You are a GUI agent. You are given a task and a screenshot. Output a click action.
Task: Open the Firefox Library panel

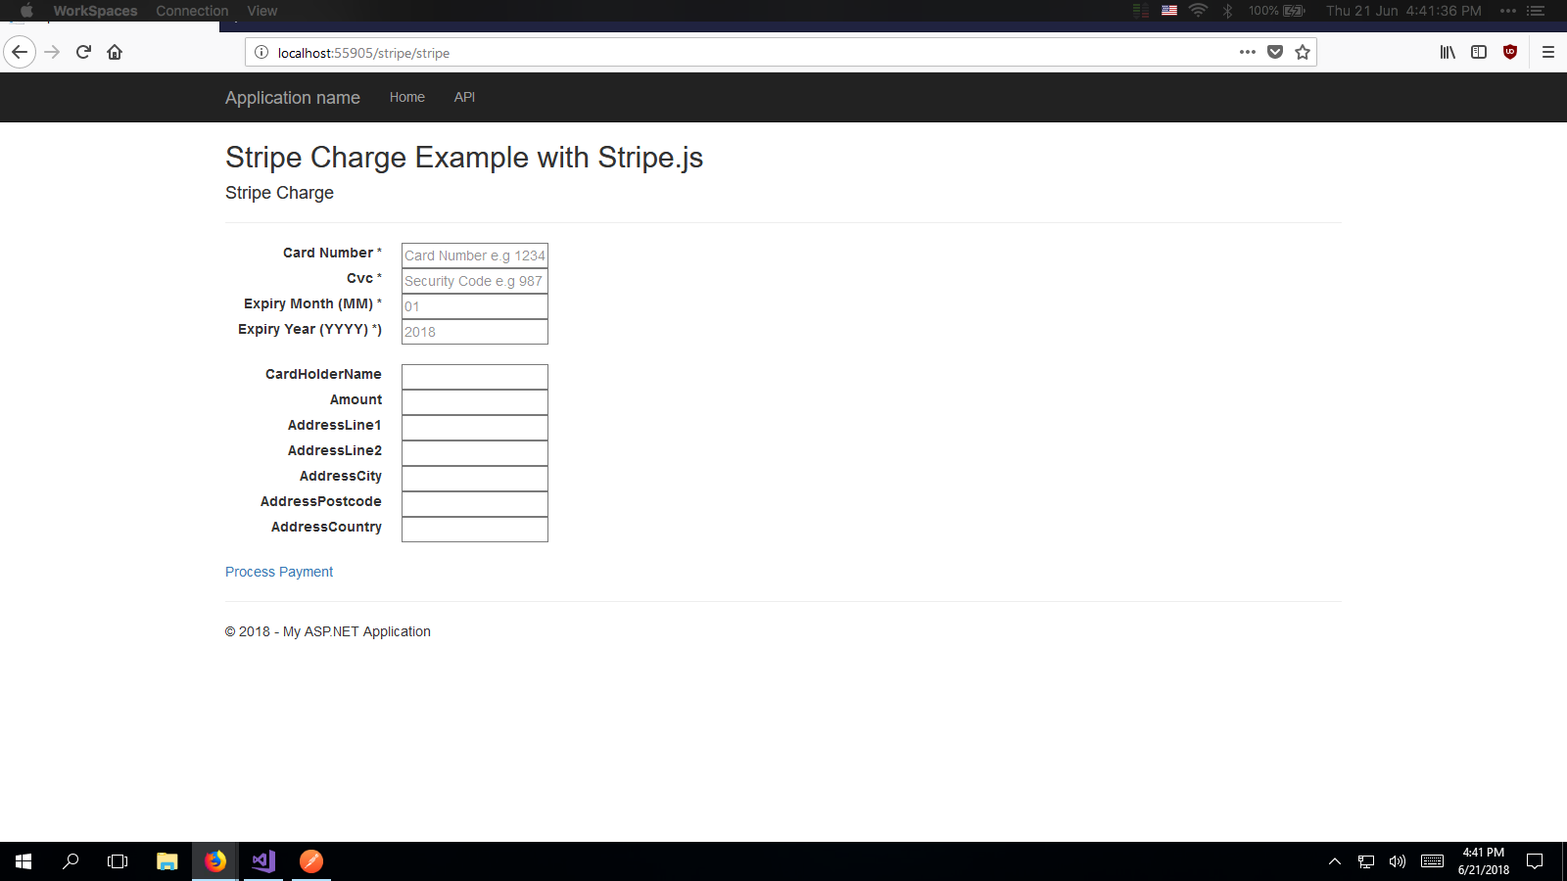point(1447,52)
